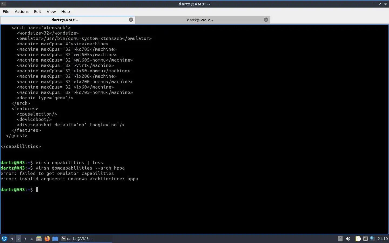Switch to virtual desktop 4
The image size is (389, 243).
click(x=32, y=239)
